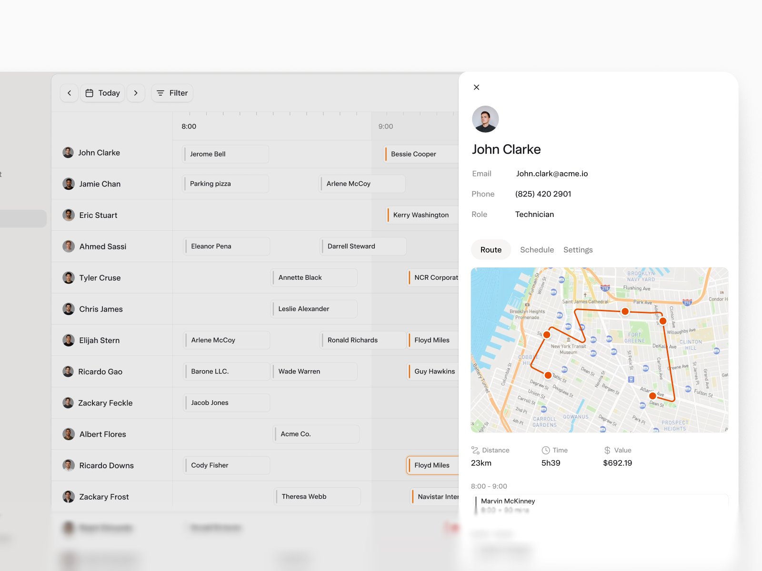Open the Filter options

pos(172,93)
